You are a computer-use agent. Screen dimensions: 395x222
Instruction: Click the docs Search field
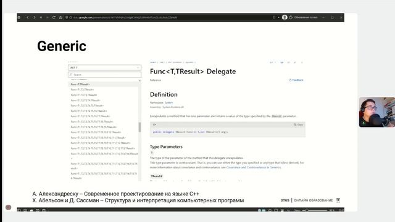pos(104,75)
